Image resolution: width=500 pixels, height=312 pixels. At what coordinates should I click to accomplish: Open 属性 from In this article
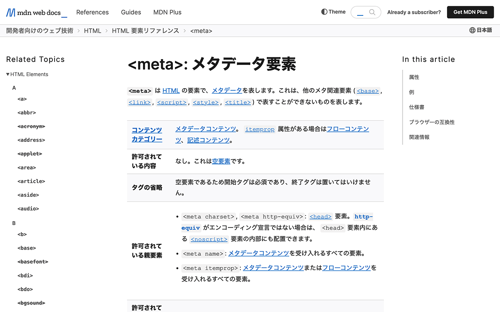(x=414, y=77)
